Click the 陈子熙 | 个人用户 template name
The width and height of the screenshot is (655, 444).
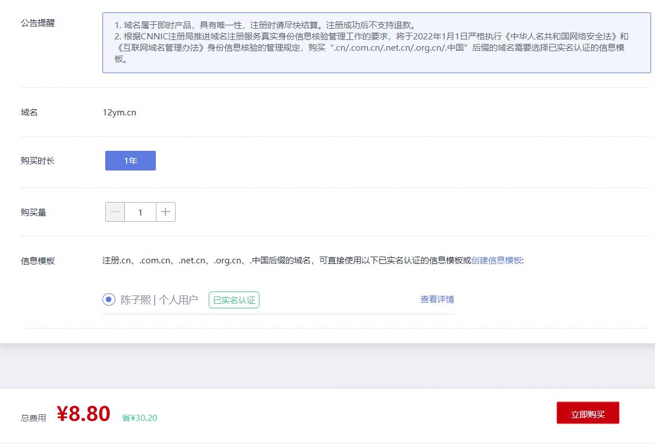tap(159, 300)
